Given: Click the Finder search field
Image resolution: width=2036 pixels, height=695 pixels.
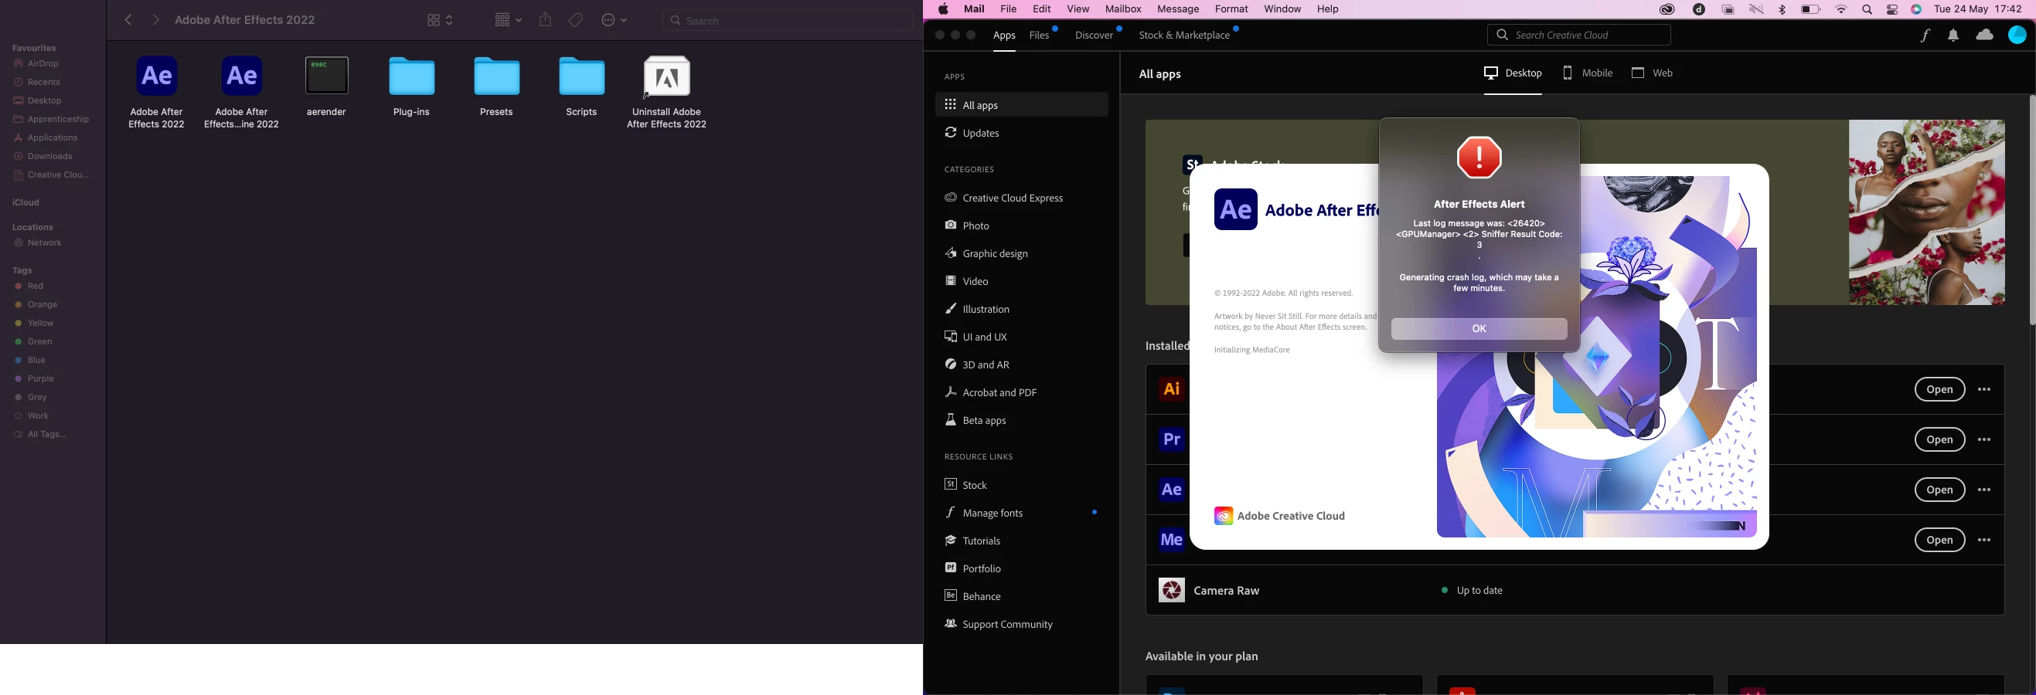Looking at the screenshot, I should coord(788,21).
